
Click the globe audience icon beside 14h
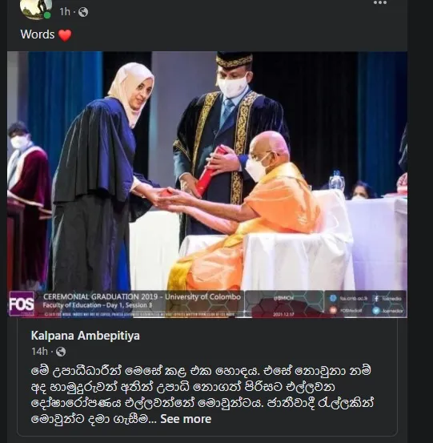click(x=61, y=352)
